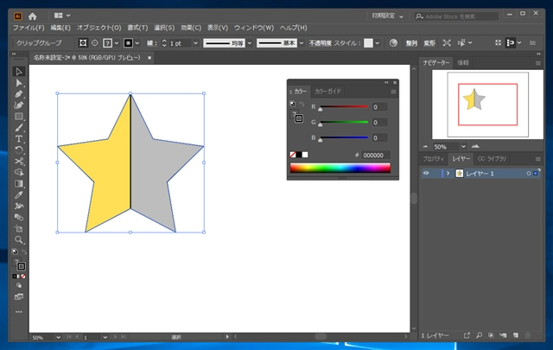553x350 pixels.
Task: Open ウィンドウ(W) menu
Action: [254, 28]
